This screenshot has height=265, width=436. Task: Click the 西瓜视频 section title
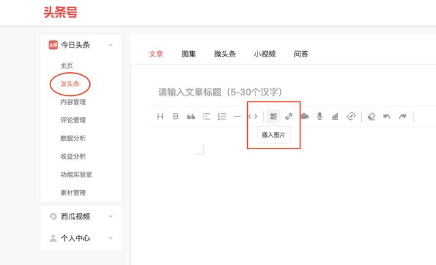(x=76, y=217)
